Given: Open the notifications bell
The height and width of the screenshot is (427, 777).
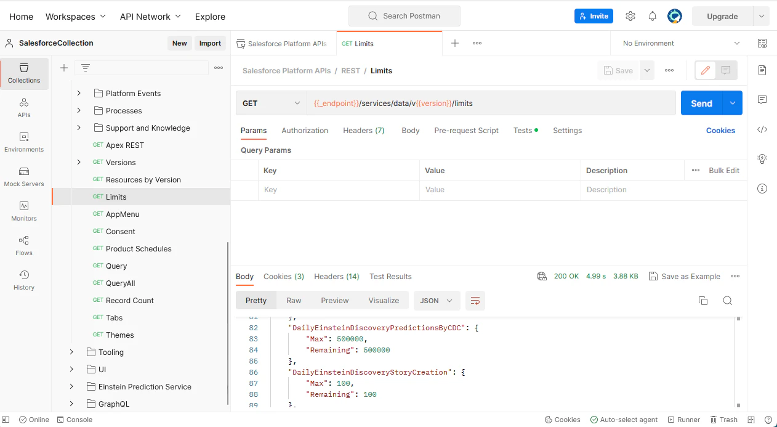Looking at the screenshot, I should 653,17.
